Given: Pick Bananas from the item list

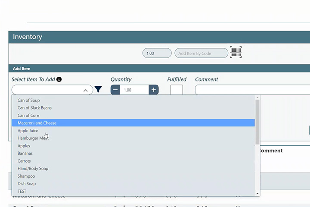Looking at the screenshot, I should point(25,154).
